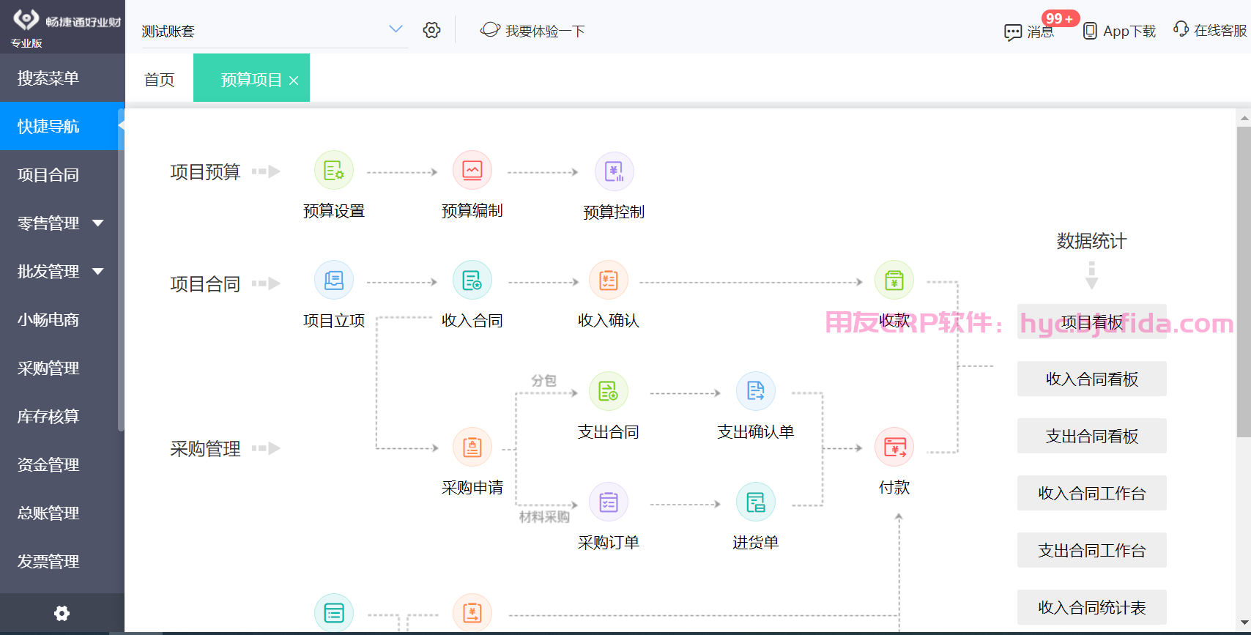This screenshot has width=1251, height=635.
Task: Open the 采购订单 purchase order icon
Action: click(x=609, y=502)
